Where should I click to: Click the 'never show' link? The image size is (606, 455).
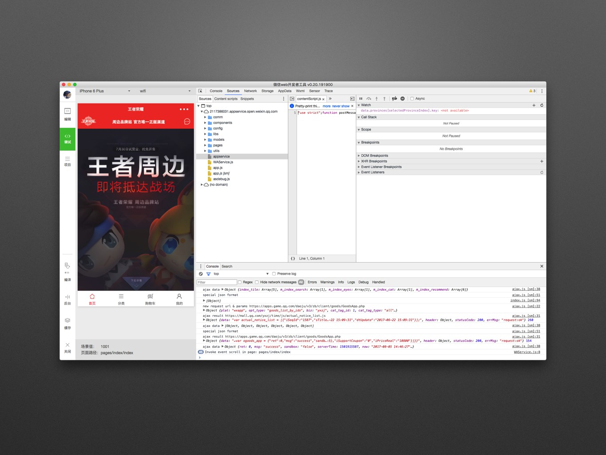pos(341,106)
